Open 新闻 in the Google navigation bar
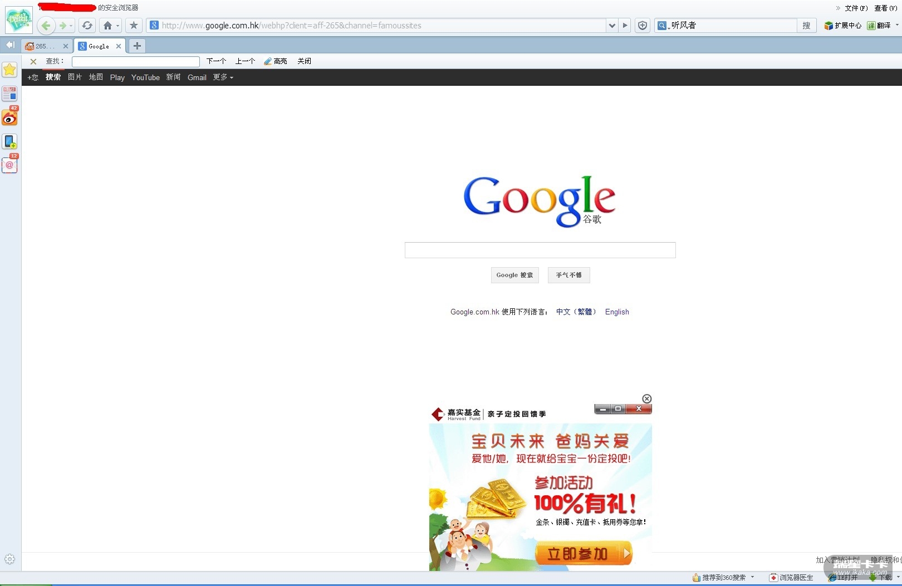 coord(173,77)
